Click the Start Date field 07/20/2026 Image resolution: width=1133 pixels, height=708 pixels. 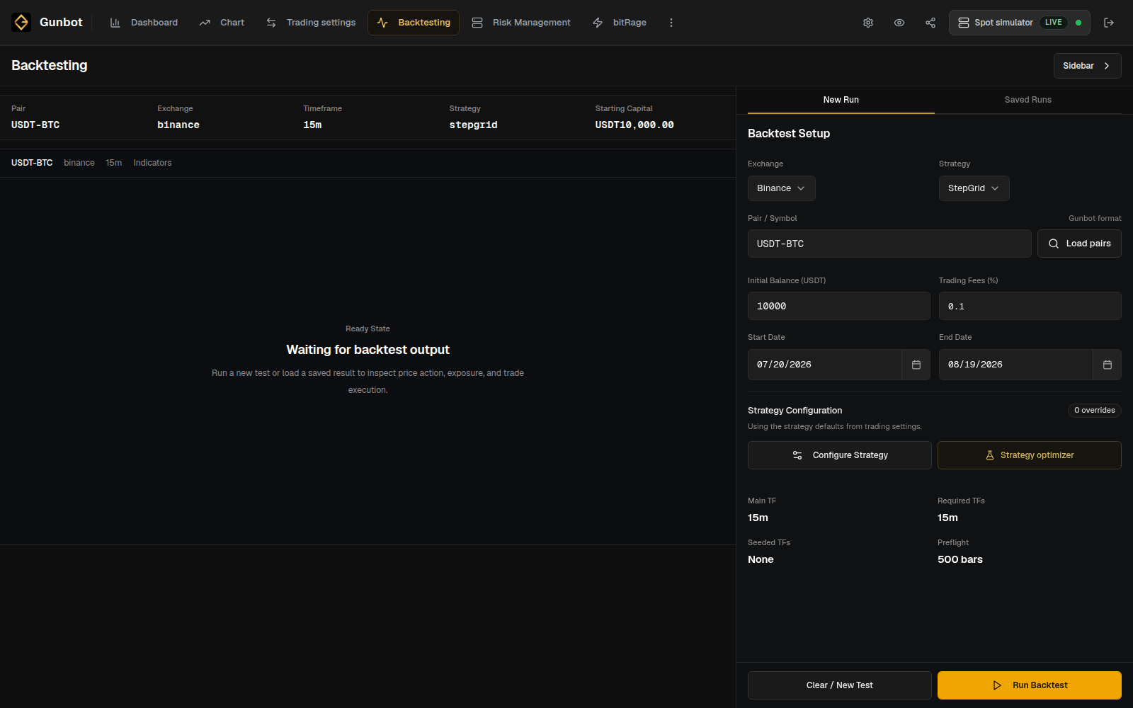825,365
